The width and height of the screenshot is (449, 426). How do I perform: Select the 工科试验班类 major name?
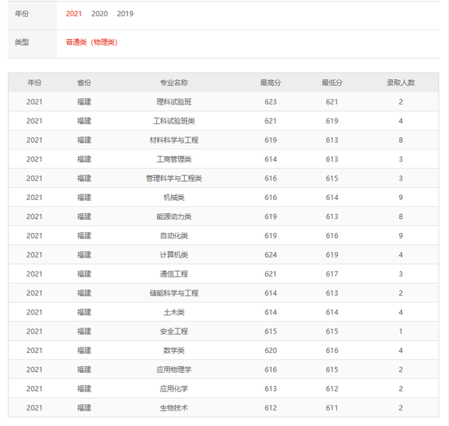point(174,121)
